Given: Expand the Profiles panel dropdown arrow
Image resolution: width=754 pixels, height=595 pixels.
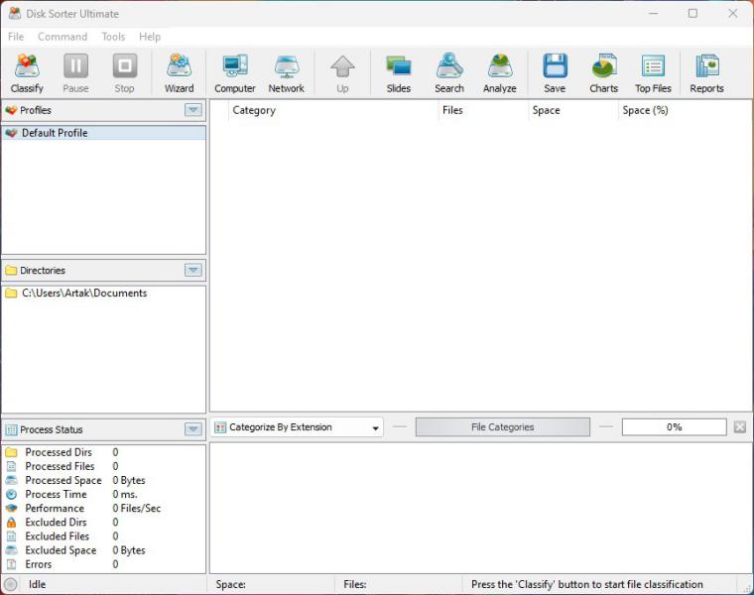Looking at the screenshot, I should [x=193, y=110].
